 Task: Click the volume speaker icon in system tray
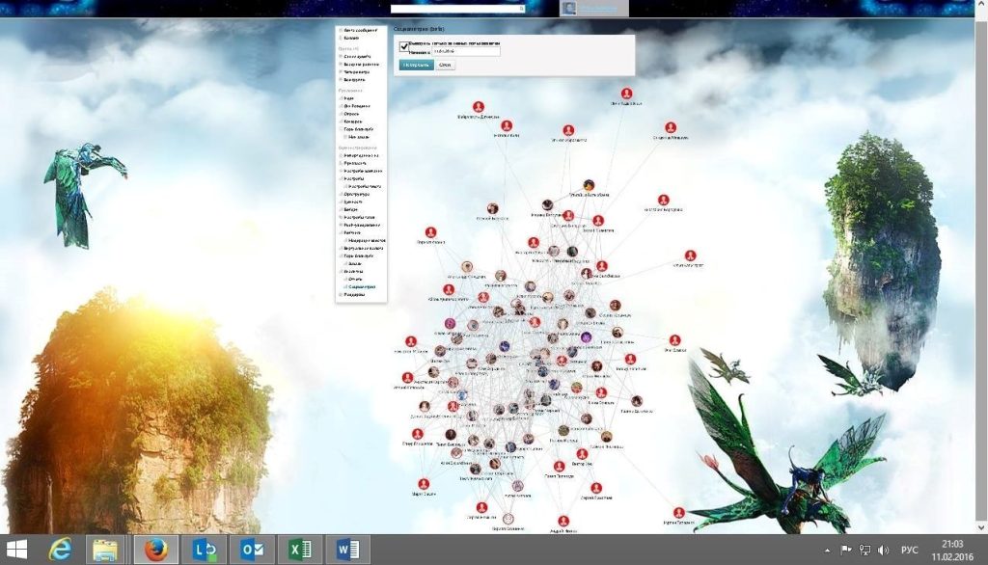tap(884, 550)
